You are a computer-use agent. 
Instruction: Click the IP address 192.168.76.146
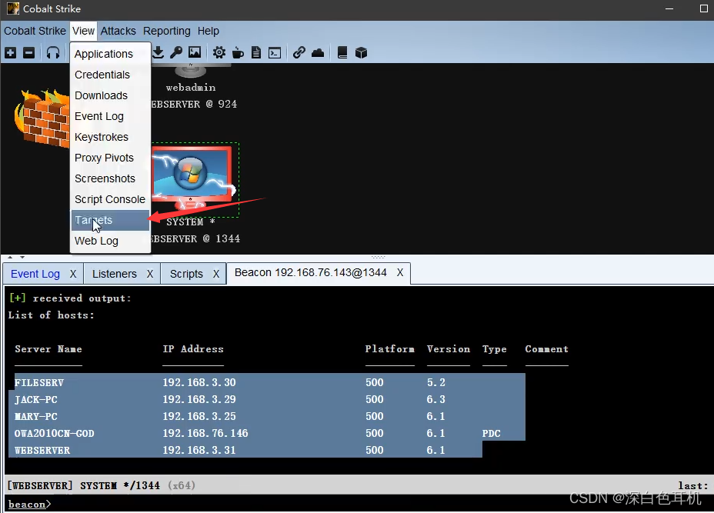(x=205, y=433)
